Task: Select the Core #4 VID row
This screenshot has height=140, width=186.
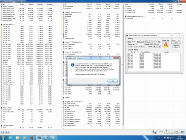Action: coord(26,34)
